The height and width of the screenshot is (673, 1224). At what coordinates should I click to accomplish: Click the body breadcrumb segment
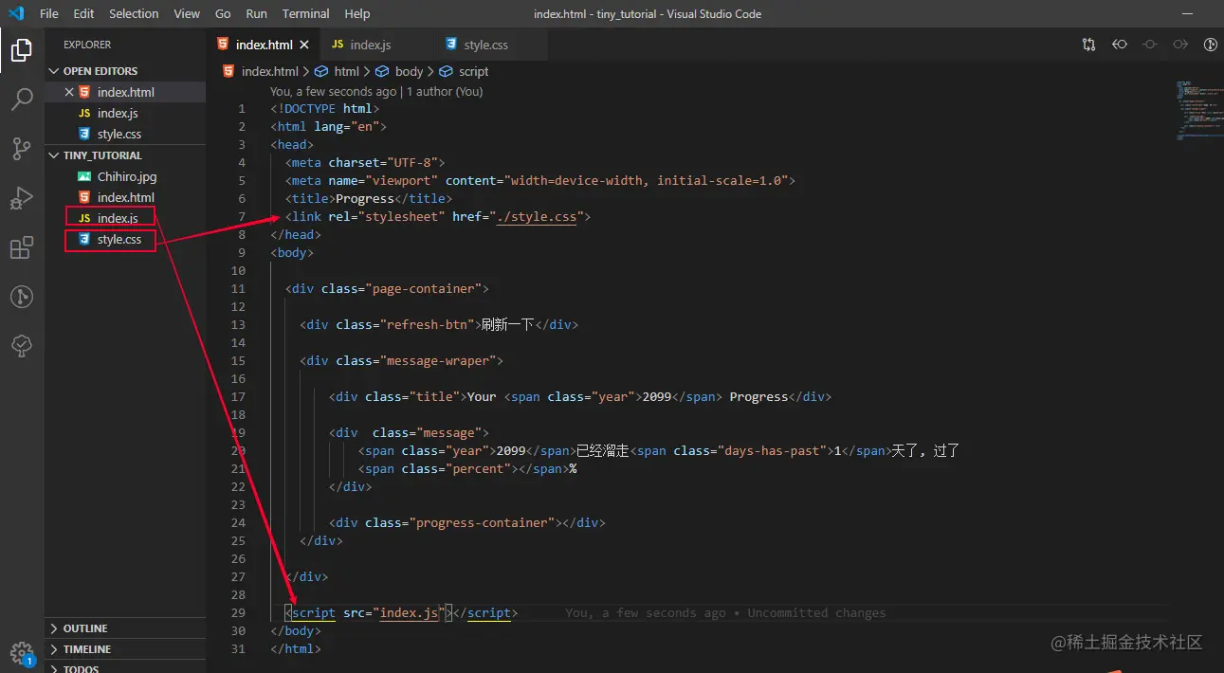410,71
